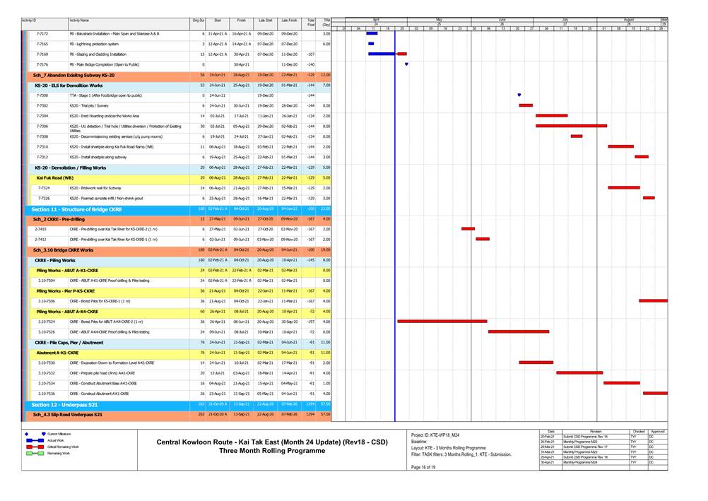This screenshot has width=708, height=501.
Task: Sort by the Orig Dur column header
Action: coord(199,22)
